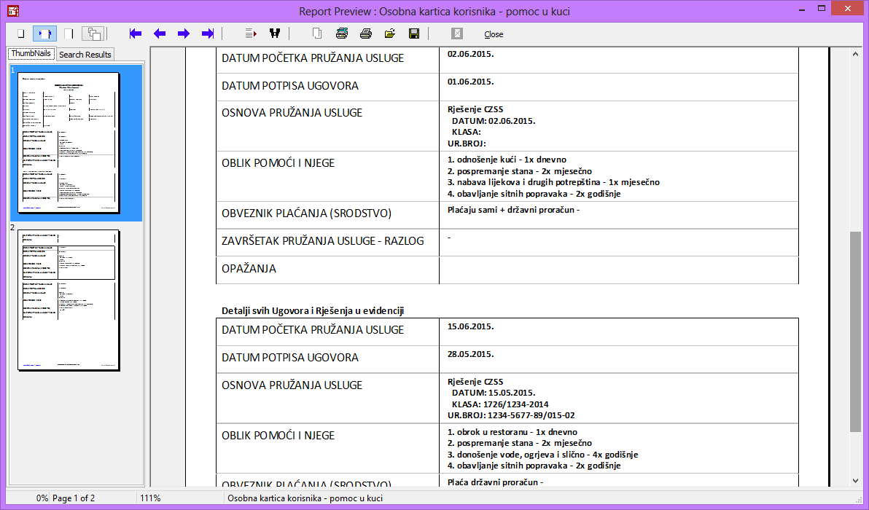Click the vertical scrollbar down arrow
Viewport: 869px width, 510px height.
click(x=856, y=481)
